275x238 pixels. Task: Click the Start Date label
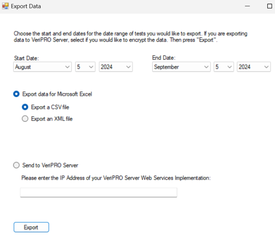click(x=26, y=58)
